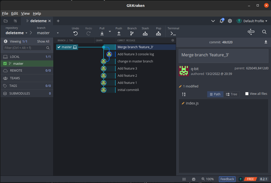The width and height of the screenshot is (271, 183).
Task: Select the 'Add feature 3' commit row
Action: coord(127,68)
